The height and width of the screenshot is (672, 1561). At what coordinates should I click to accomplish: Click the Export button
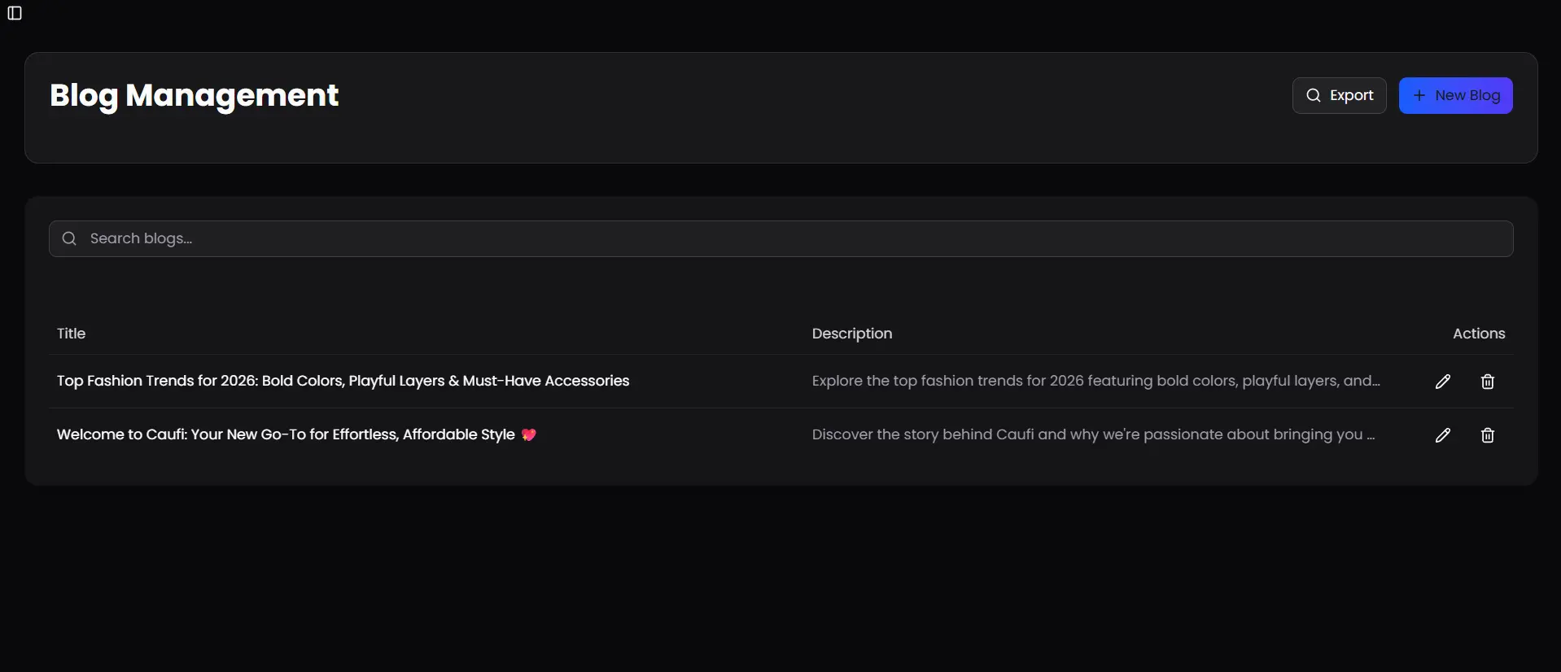[x=1339, y=95]
